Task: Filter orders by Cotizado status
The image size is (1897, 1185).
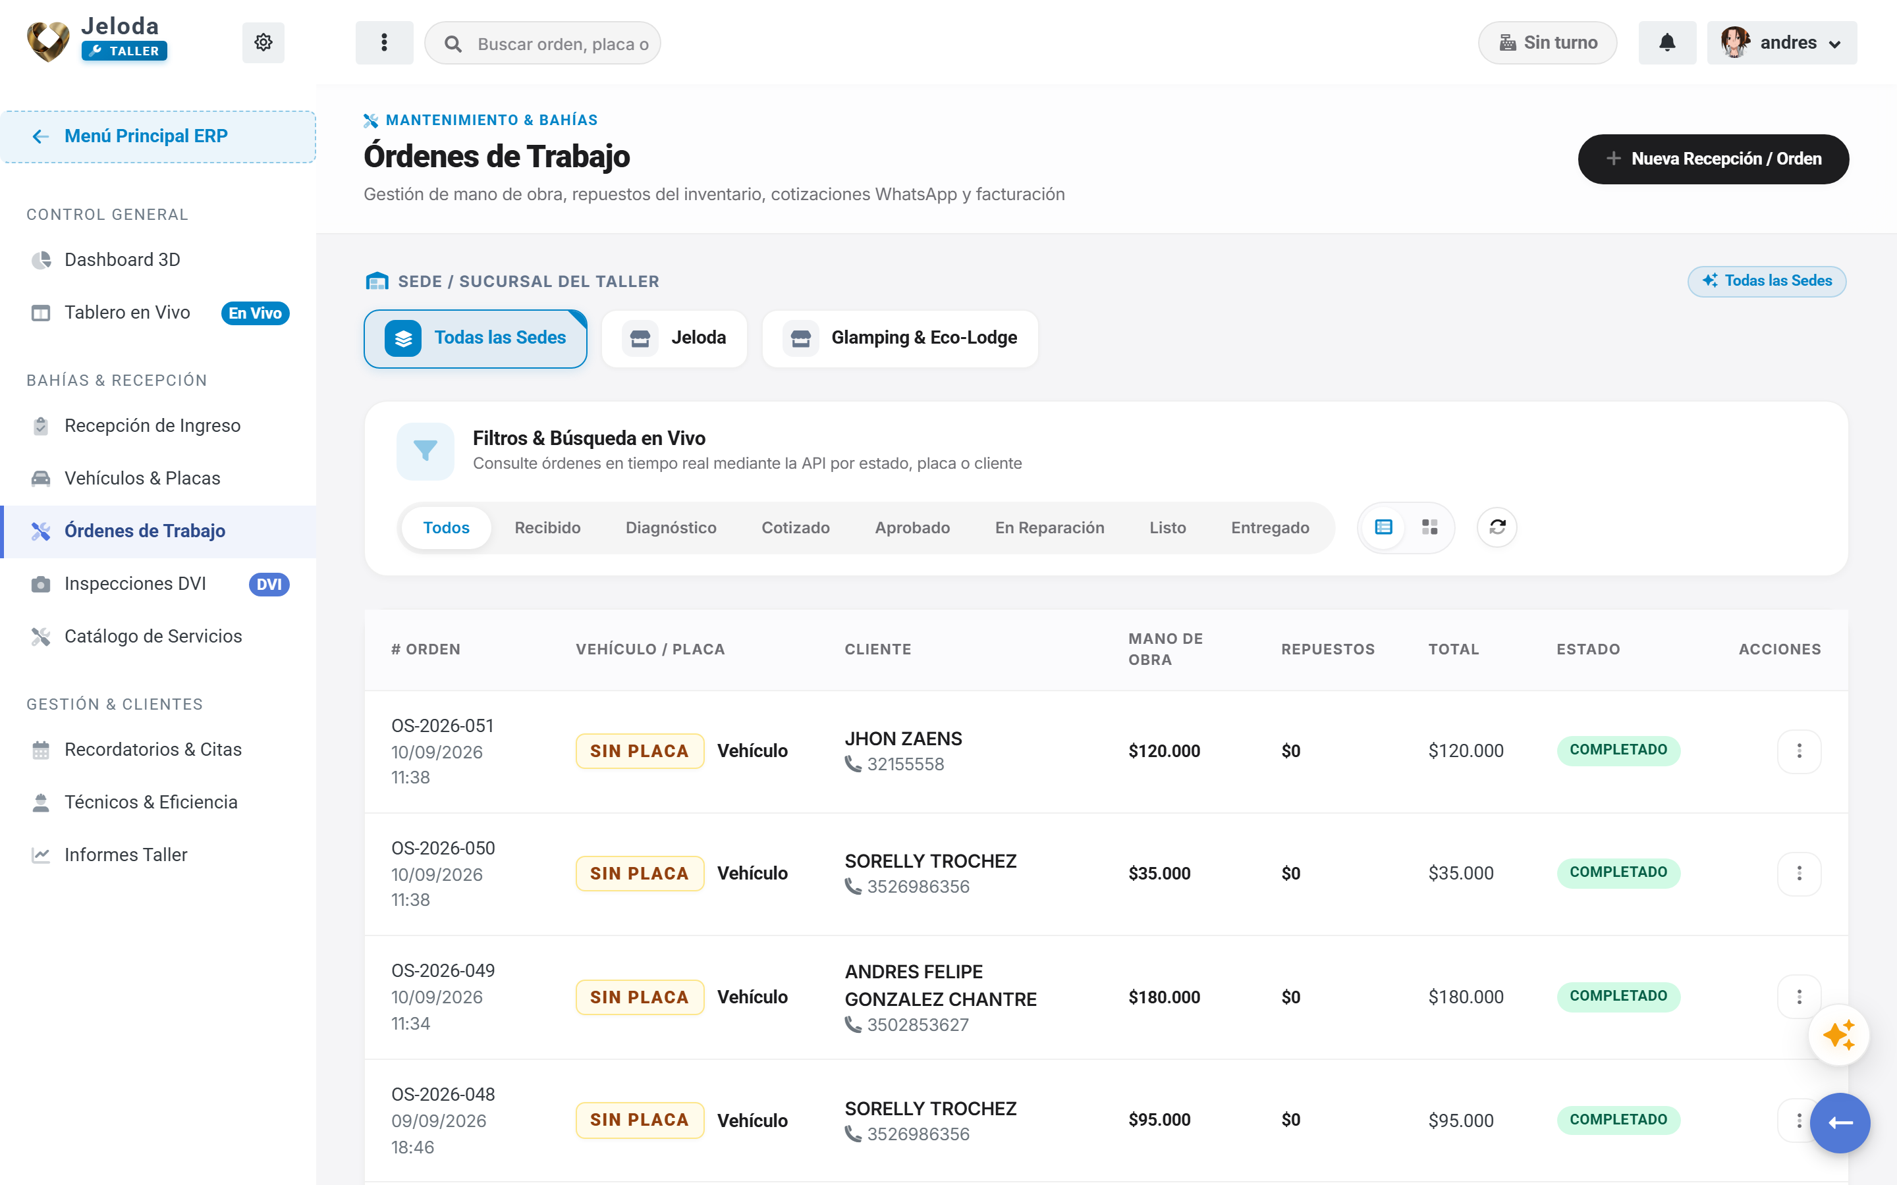Action: point(795,527)
